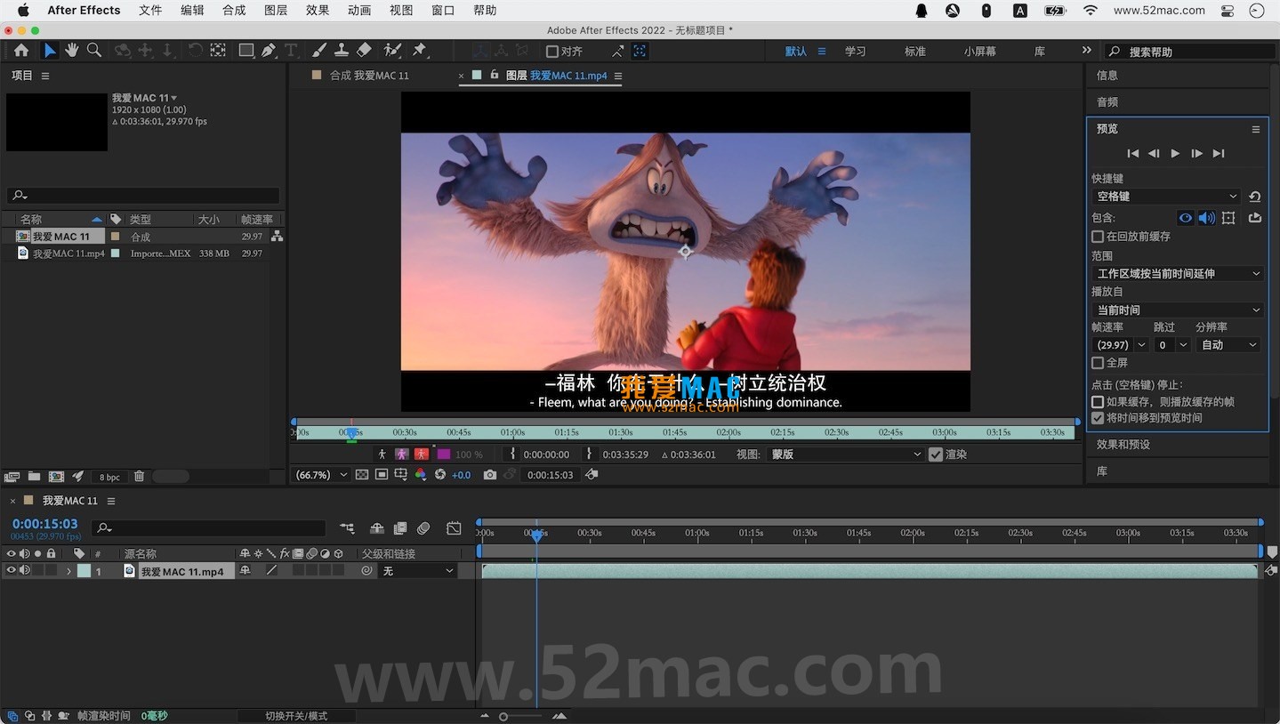Play preview with play button

[x=1175, y=154]
